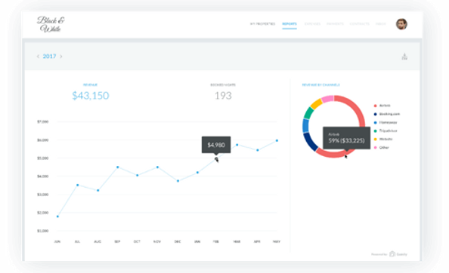
Task: Click the green Tripadvisor donut segment
Action: click(308, 113)
